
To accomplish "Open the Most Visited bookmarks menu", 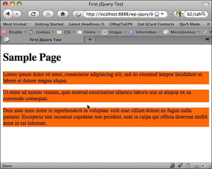I will click(16, 24).
